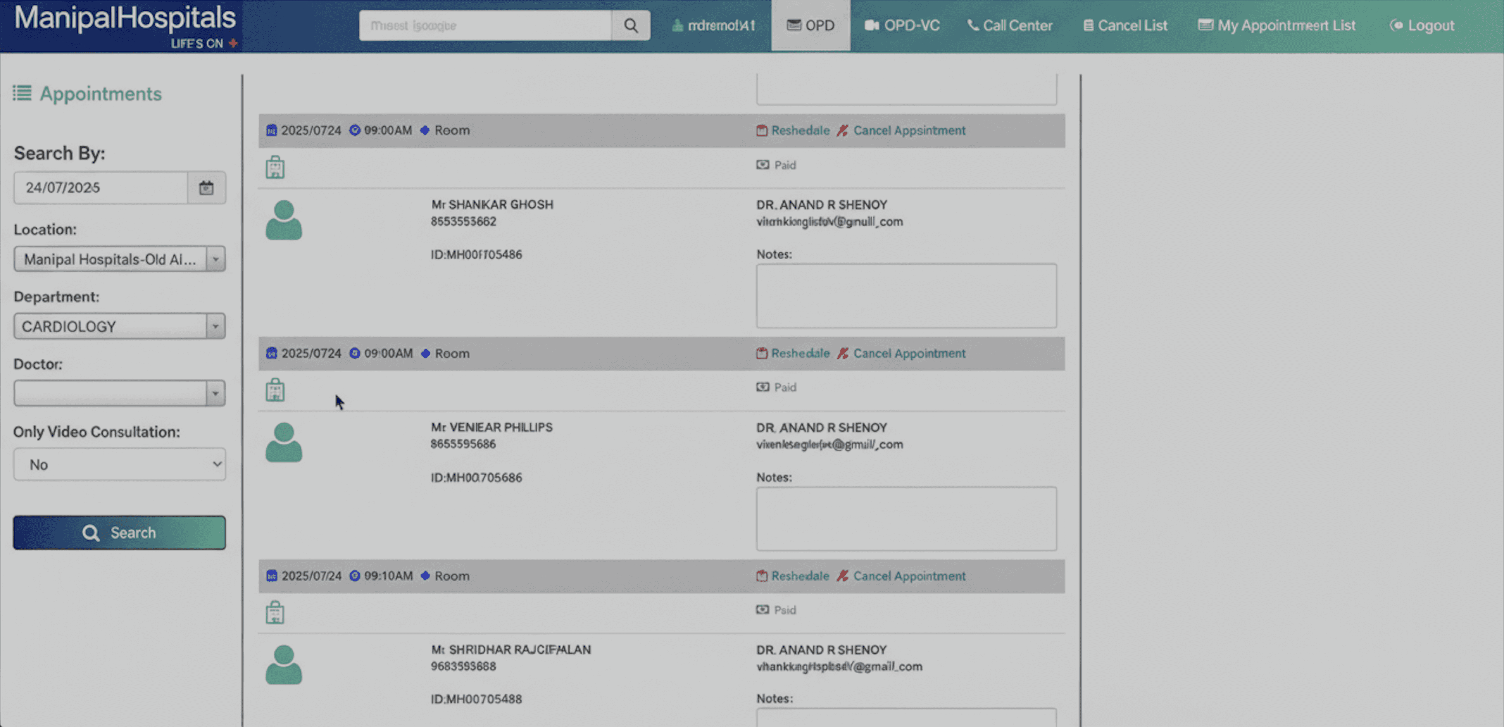
Task: Expand the Location dropdown
Action: pyautogui.click(x=216, y=259)
